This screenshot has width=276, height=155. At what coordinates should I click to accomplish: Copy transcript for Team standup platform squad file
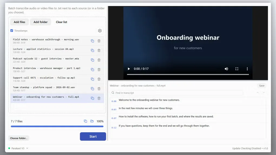click(x=93, y=89)
